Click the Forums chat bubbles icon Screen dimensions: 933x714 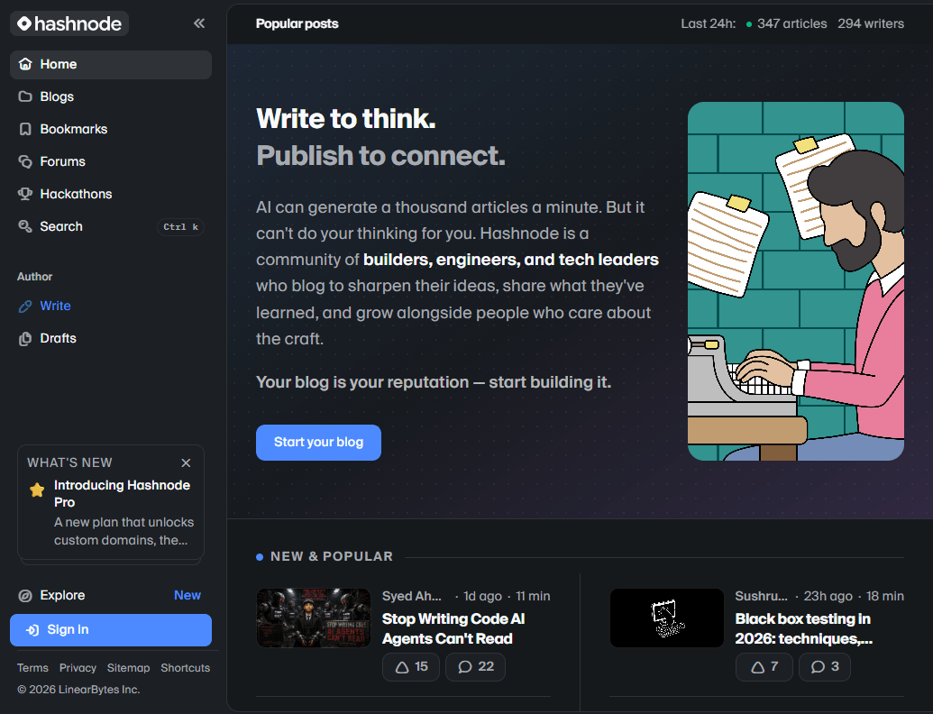(x=25, y=161)
